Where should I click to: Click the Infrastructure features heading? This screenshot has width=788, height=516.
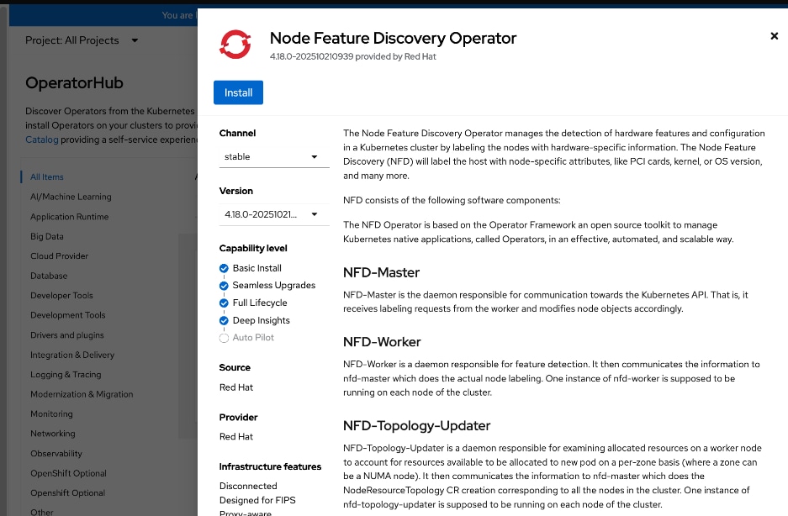click(270, 466)
